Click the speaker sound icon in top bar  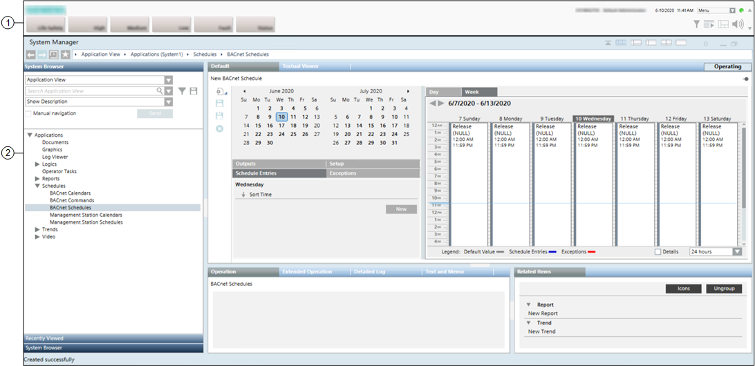(x=737, y=24)
